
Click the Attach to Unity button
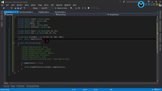(x=61, y=8)
